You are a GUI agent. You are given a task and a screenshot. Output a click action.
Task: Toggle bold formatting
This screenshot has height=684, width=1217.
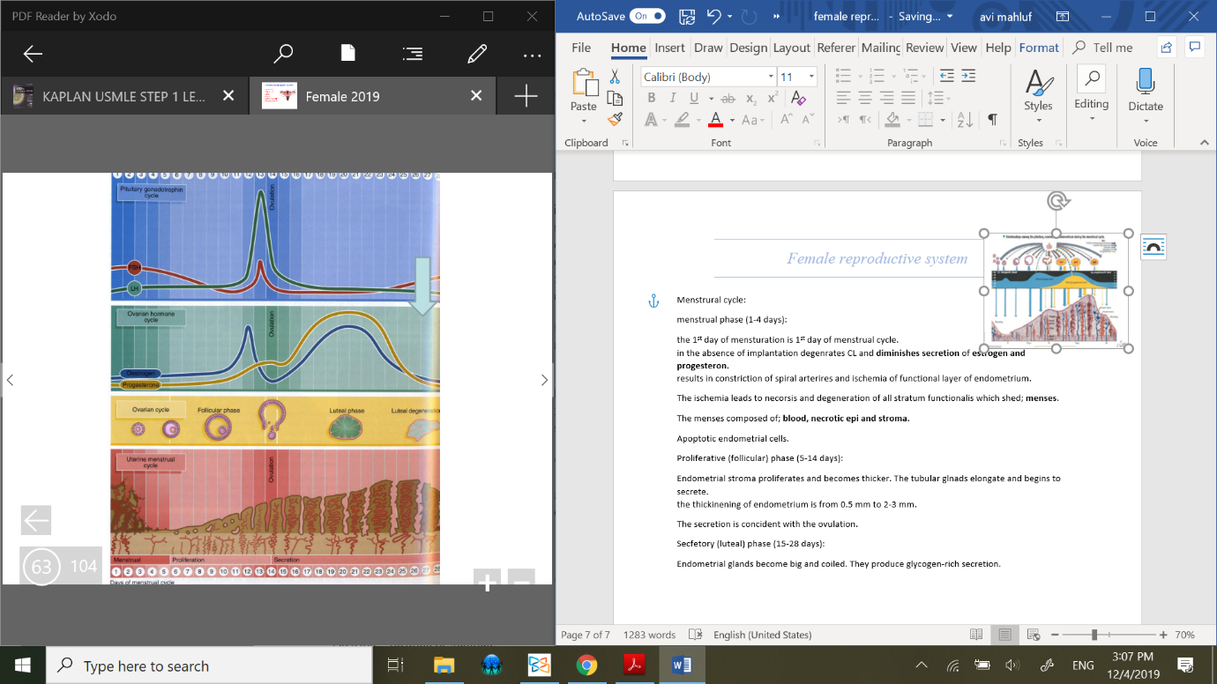651,98
